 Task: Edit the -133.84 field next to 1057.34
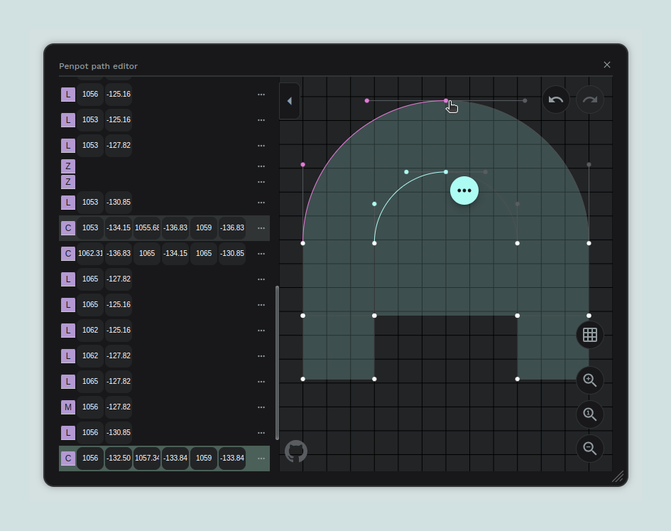175,458
